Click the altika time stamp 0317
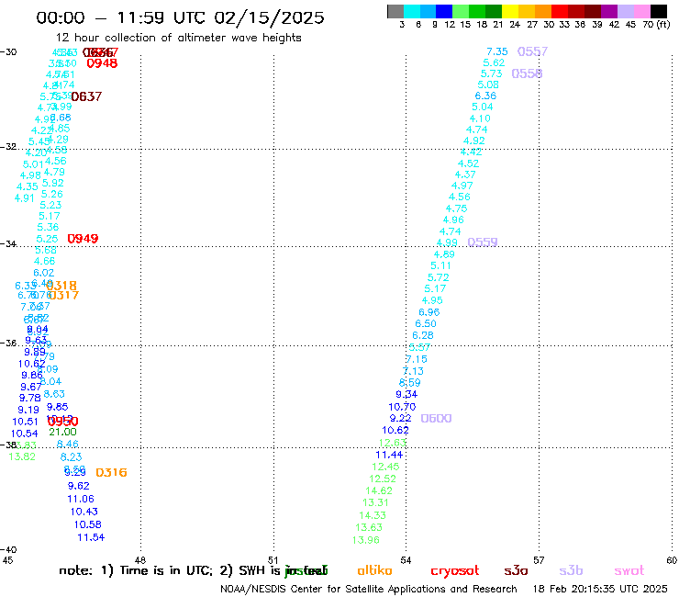 [x=63, y=295]
